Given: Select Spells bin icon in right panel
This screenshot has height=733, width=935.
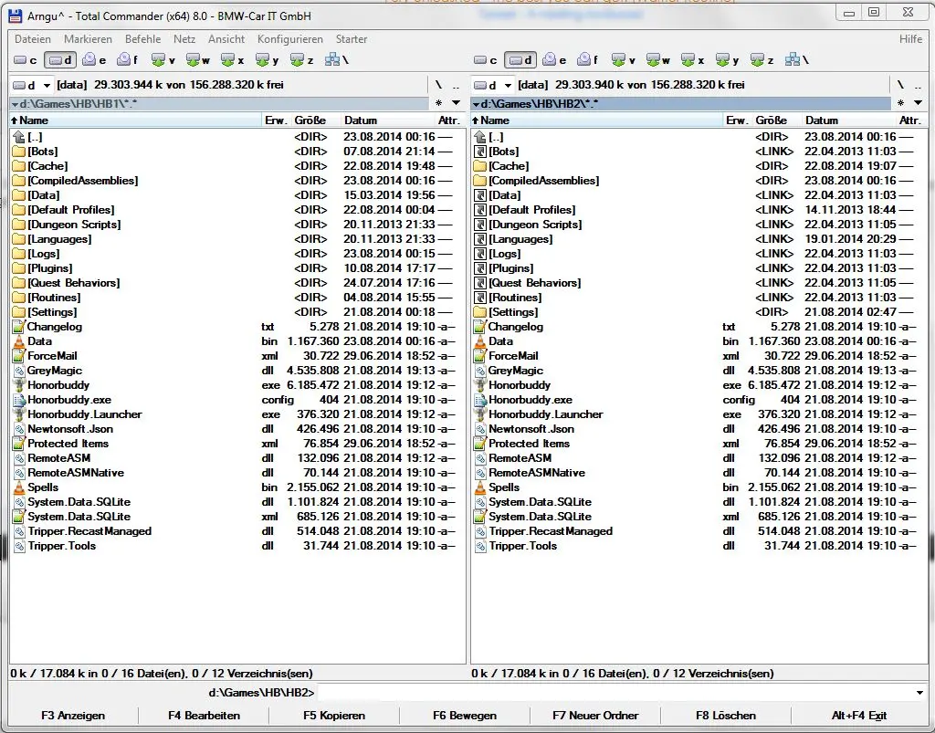Looking at the screenshot, I should [x=480, y=487].
